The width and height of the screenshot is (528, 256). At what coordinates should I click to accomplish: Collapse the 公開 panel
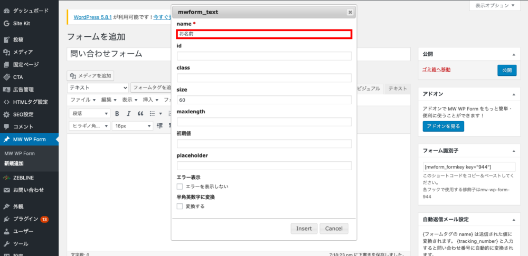tap(512, 54)
